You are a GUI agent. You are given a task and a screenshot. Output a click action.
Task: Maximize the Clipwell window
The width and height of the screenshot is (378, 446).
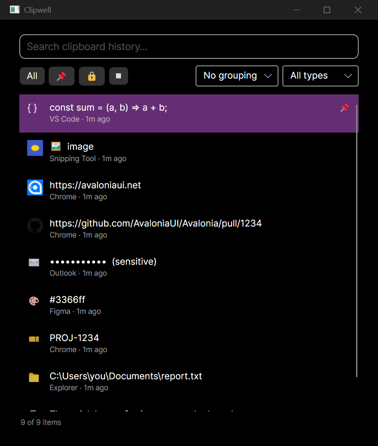tap(327, 10)
